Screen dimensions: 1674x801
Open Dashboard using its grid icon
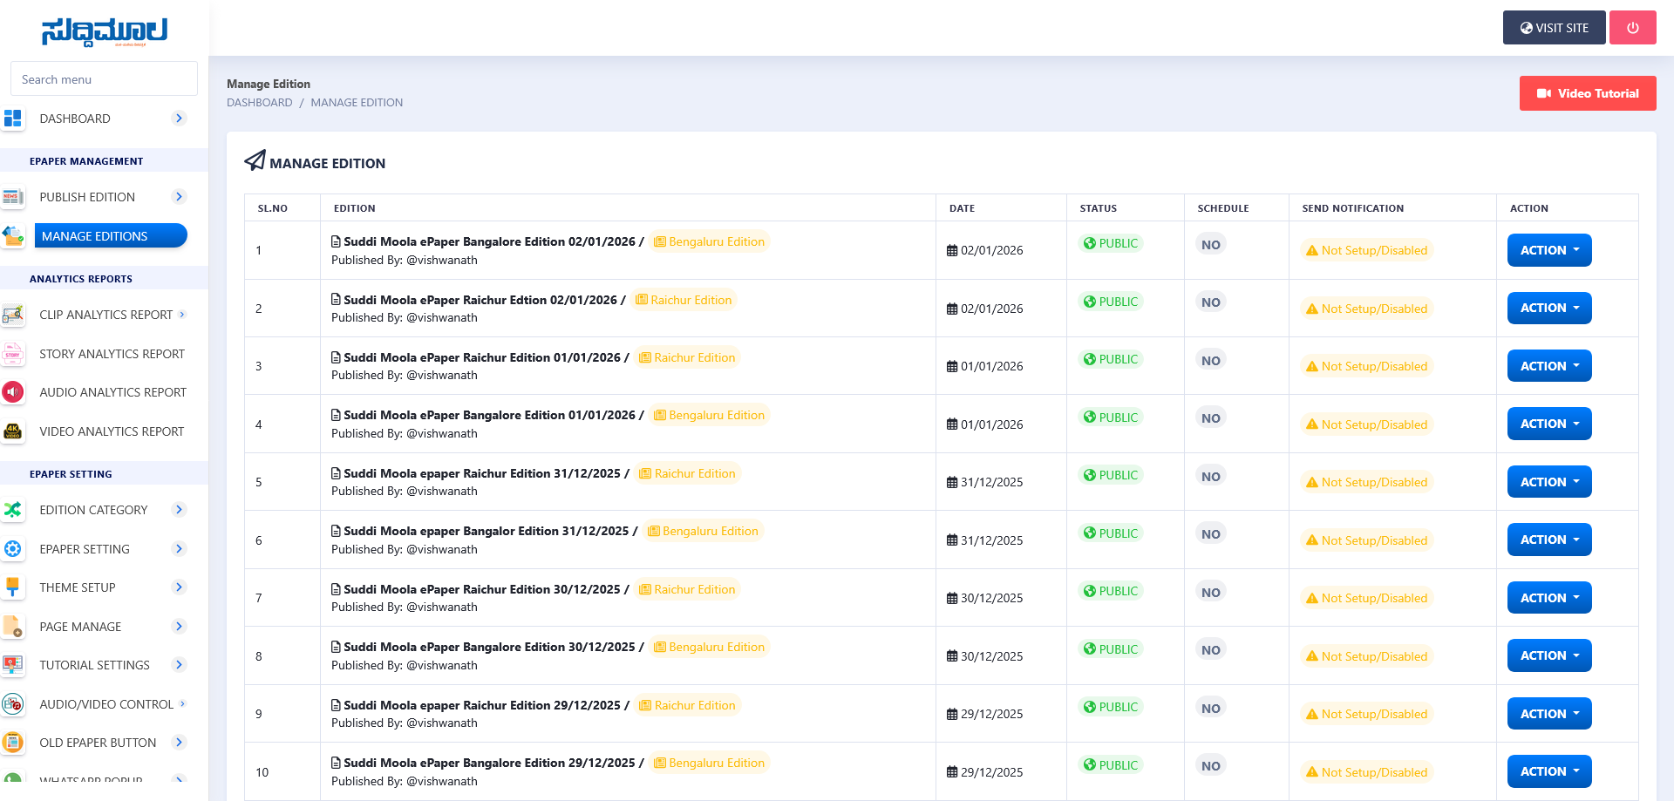coord(13,119)
